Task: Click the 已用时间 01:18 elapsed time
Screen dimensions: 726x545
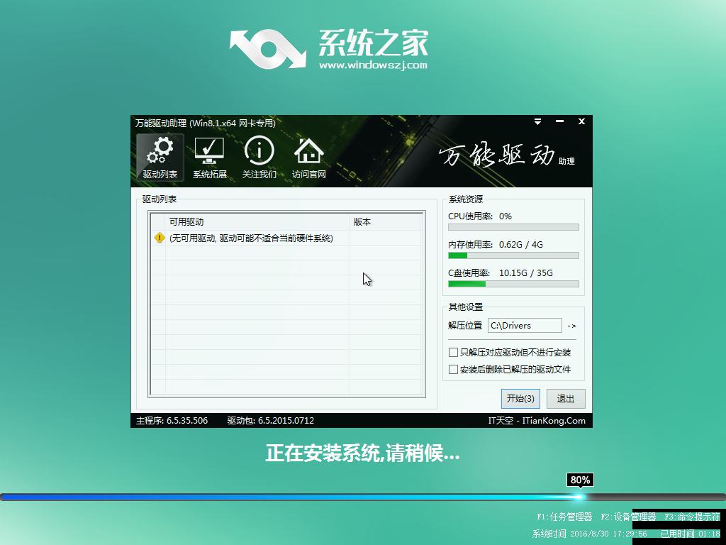Action: pyautogui.click(x=690, y=534)
